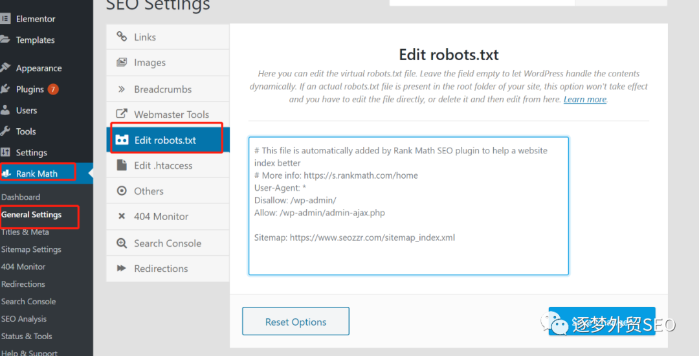This screenshot has width=699, height=356.
Task: Open the Redirections settings tab
Action: point(168,268)
